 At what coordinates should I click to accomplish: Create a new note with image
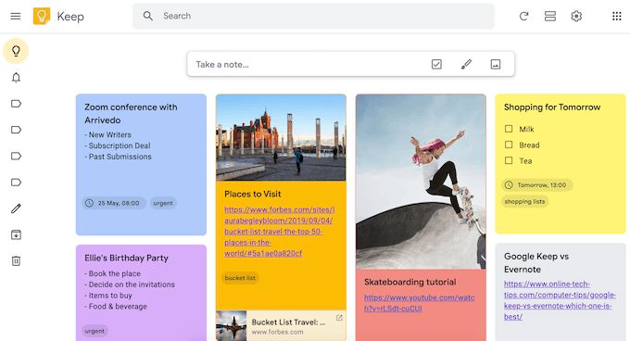pos(496,64)
